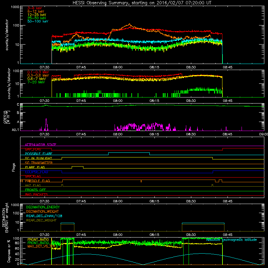The height and width of the screenshot is (268, 268).
Task: Select the GAP_FLAG label
Action: click(x=33, y=149)
